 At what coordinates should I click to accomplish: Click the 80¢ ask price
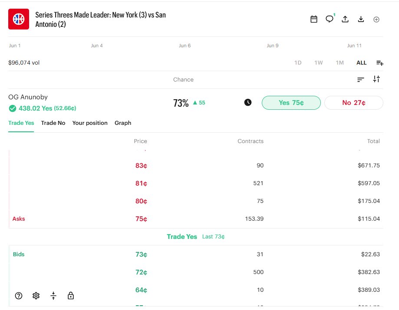click(x=141, y=201)
